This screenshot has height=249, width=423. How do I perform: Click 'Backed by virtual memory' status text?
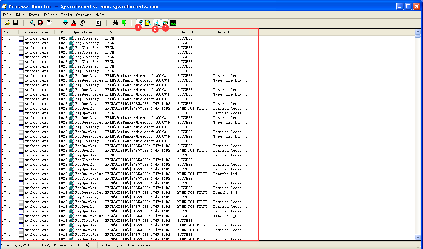click(125, 245)
